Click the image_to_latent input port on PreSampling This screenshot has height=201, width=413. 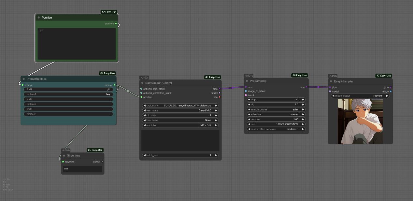pos(246,91)
